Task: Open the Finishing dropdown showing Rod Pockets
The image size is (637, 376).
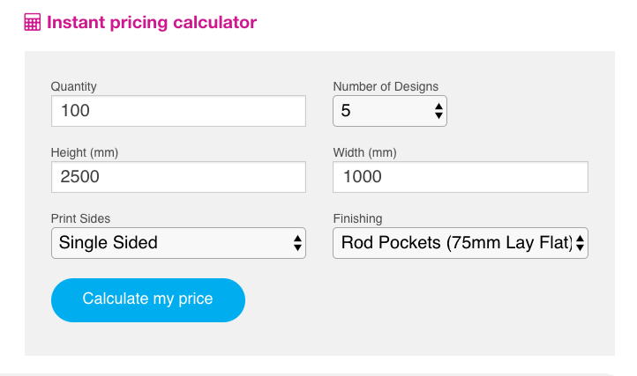Action: (x=461, y=243)
